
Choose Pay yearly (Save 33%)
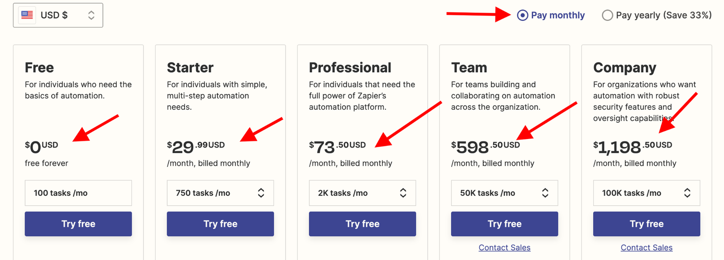tap(657, 15)
